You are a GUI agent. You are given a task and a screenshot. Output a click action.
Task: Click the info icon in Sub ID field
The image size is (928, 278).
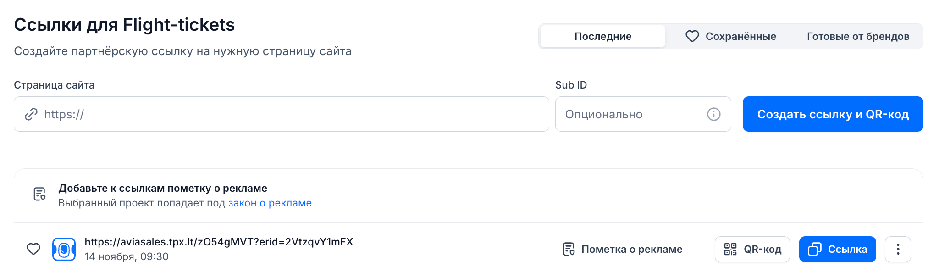(713, 114)
